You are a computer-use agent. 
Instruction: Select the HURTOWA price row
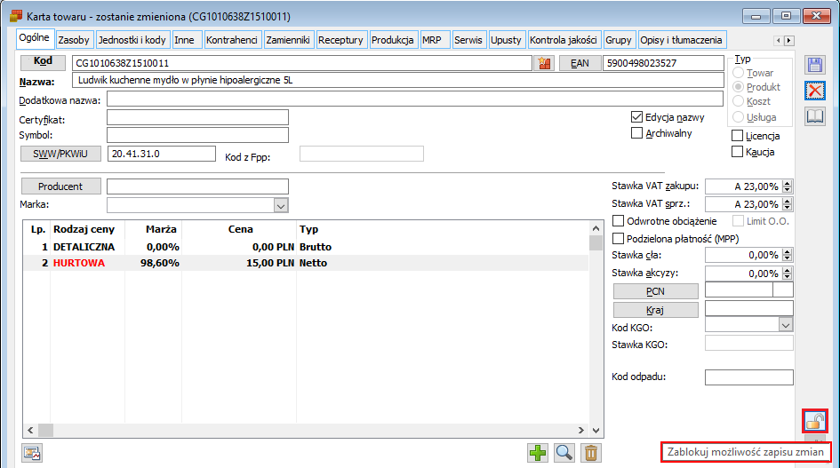click(x=306, y=263)
